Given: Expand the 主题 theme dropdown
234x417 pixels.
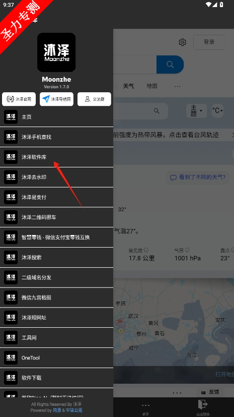Looking at the screenshot, I should point(196,110).
